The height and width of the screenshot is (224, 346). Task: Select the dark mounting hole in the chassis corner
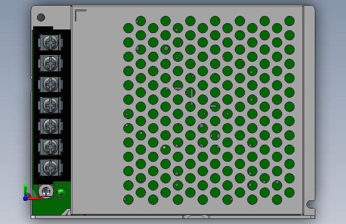(x=41, y=18)
